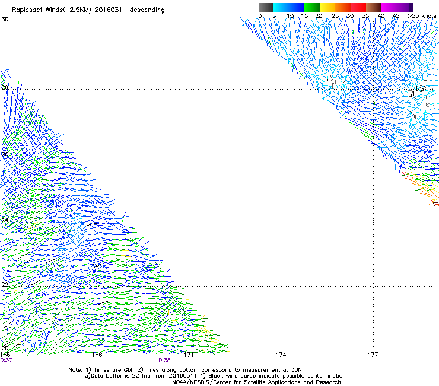Screen dimensions: 439x386
Task: Click the 'NOAA/NESDIS/Center for Satellite Applications and Research' credit
Action: (x=256, y=382)
